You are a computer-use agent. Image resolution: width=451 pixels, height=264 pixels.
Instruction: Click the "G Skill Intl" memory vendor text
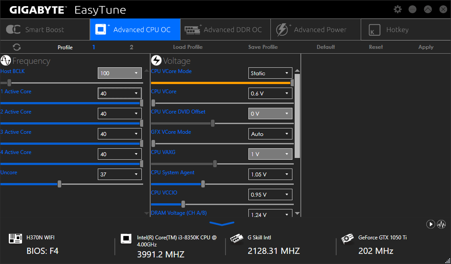coord(259,238)
